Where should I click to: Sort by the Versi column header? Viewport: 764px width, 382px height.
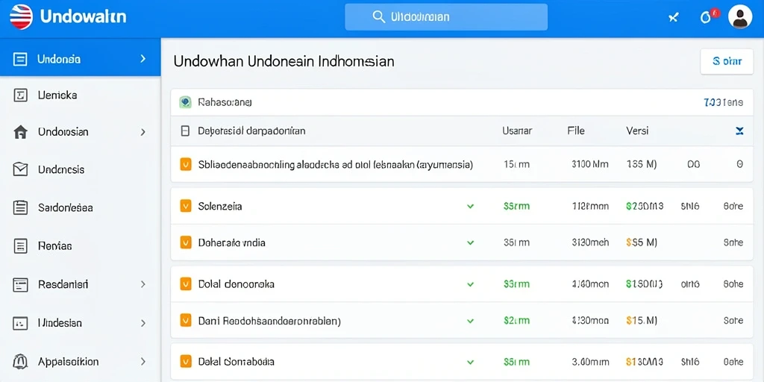pos(637,131)
